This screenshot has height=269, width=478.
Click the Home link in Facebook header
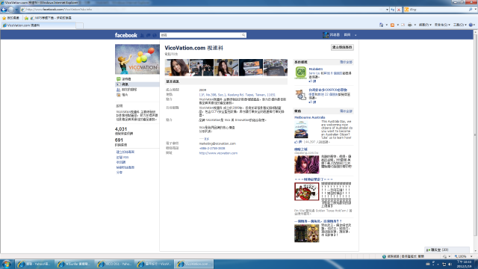(x=347, y=35)
